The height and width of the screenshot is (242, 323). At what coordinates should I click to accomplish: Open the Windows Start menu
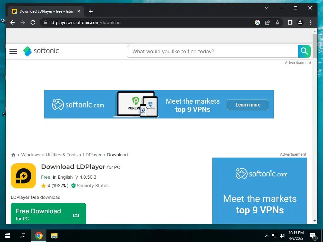click(8, 236)
